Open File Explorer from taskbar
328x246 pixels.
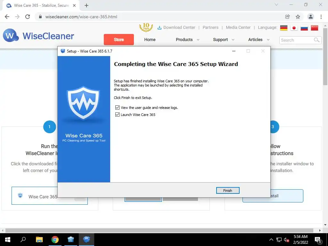pyautogui.click(x=39, y=240)
